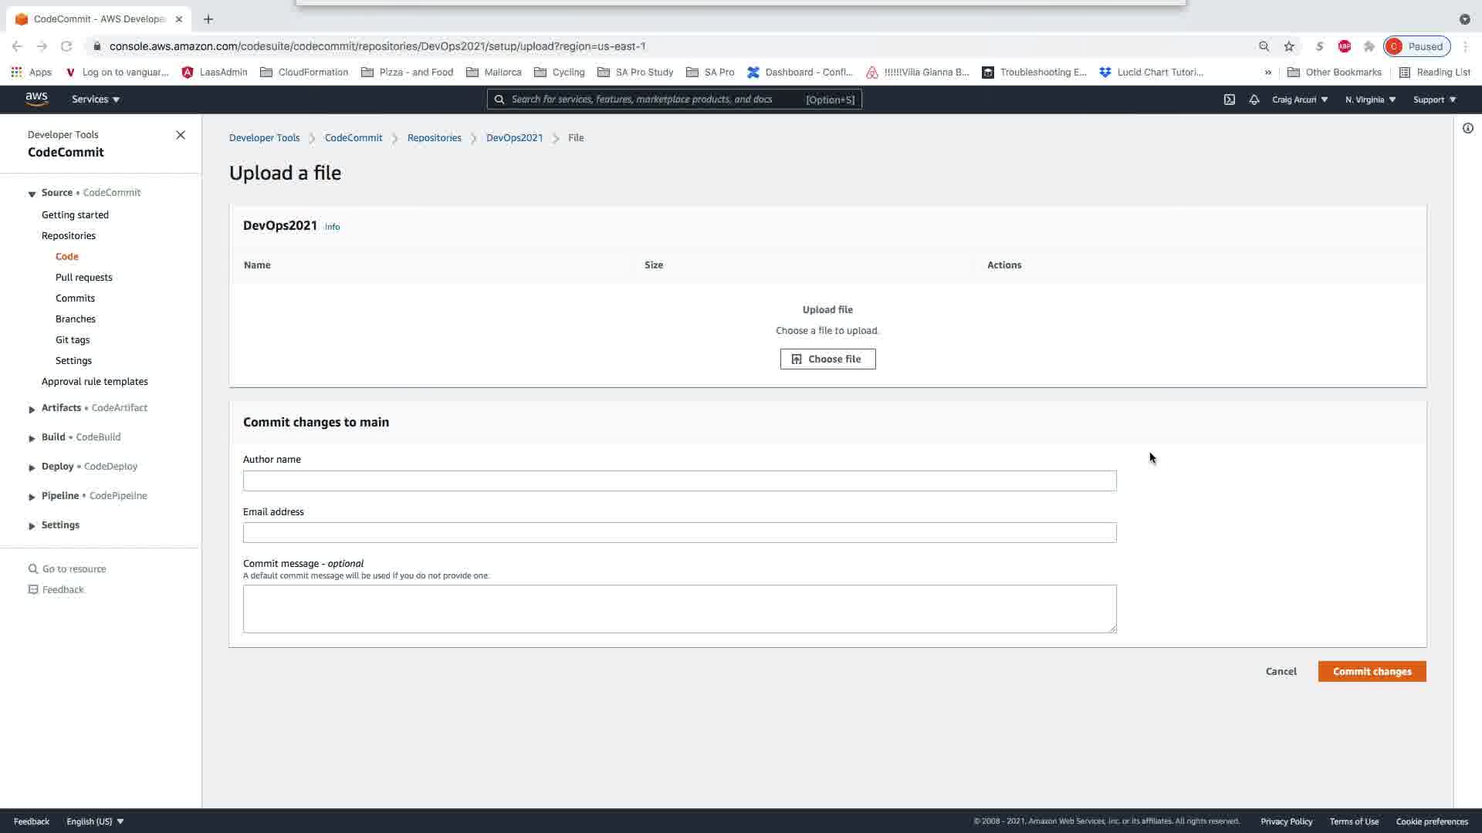Screen dimensions: 1482x833
Task: Click the notifications bell icon
Action: pos(1254,99)
